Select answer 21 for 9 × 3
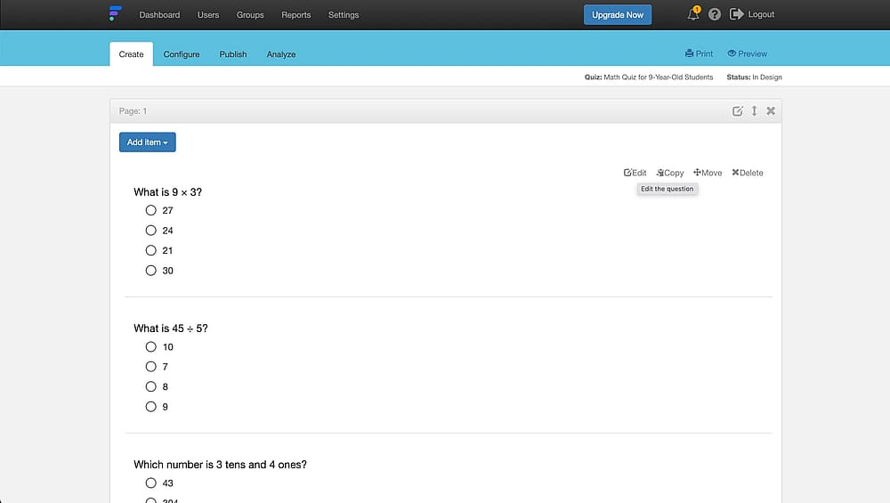890x503 pixels. click(x=150, y=250)
